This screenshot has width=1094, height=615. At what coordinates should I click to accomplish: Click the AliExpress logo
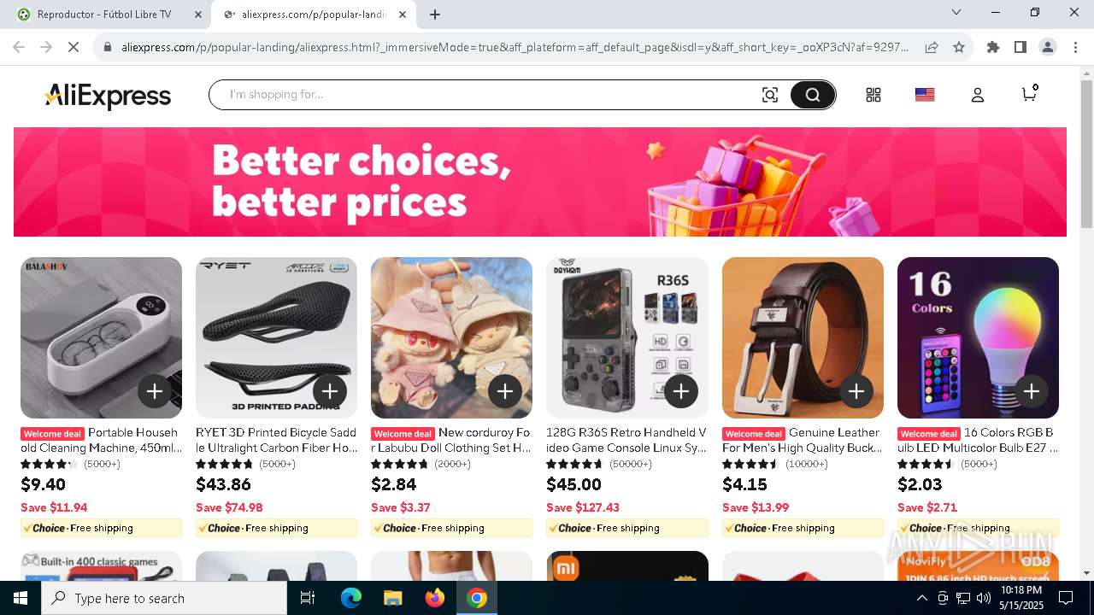point(108,96)
